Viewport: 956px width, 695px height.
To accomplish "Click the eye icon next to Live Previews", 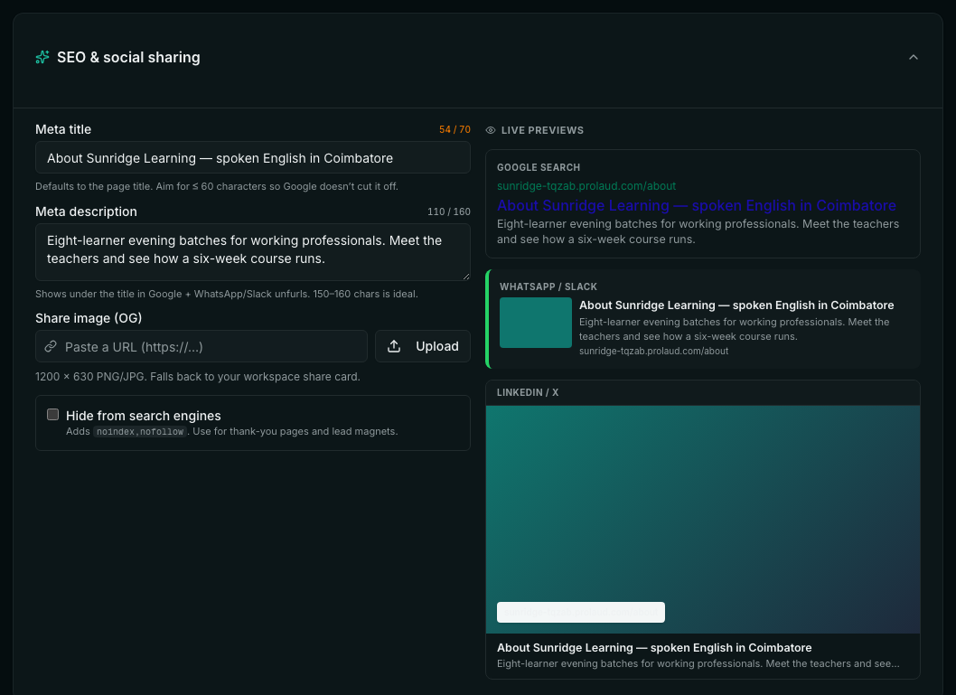I will (x=490, y=130).
